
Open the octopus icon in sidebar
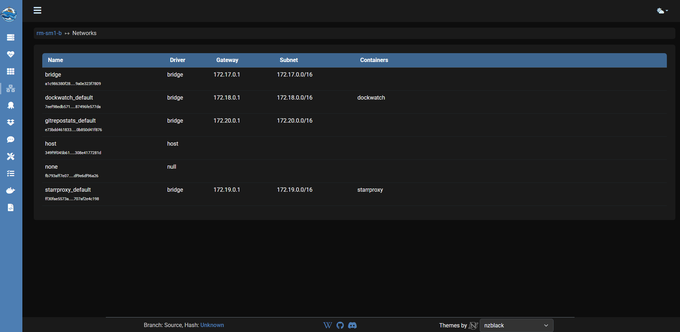pos(11,106)
